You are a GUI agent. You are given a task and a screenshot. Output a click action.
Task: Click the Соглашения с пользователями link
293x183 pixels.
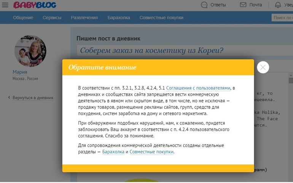(198, 88)
